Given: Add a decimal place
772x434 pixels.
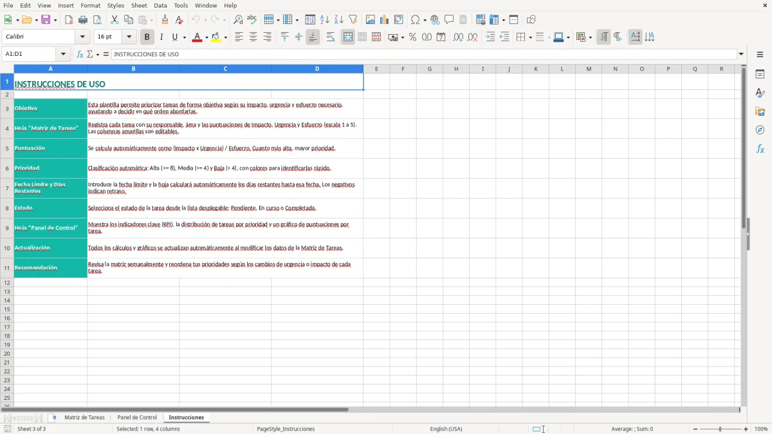Looking at the screenshot, I should [458, 37].
